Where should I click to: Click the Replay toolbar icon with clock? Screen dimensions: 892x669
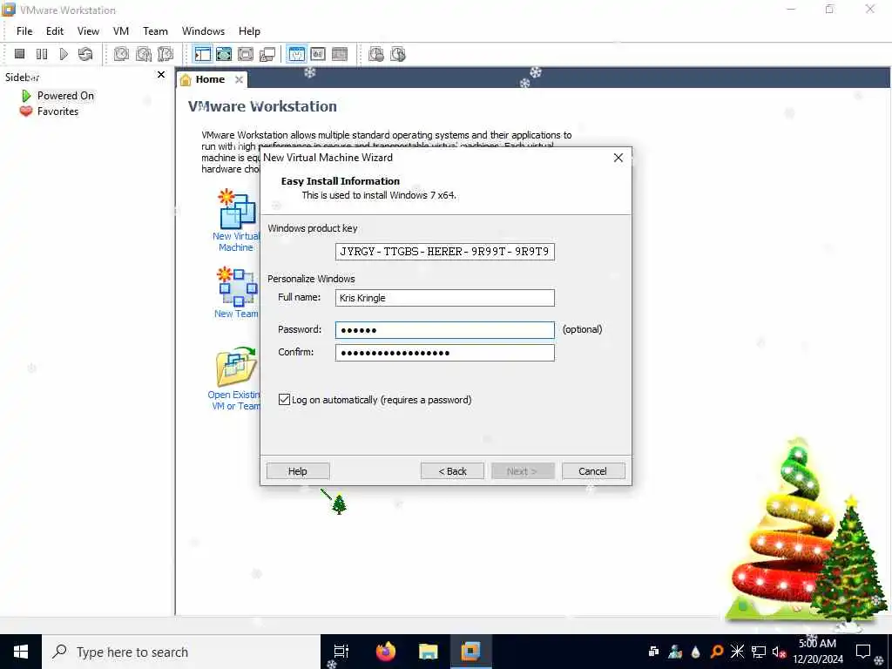click(x=398, y=54)
